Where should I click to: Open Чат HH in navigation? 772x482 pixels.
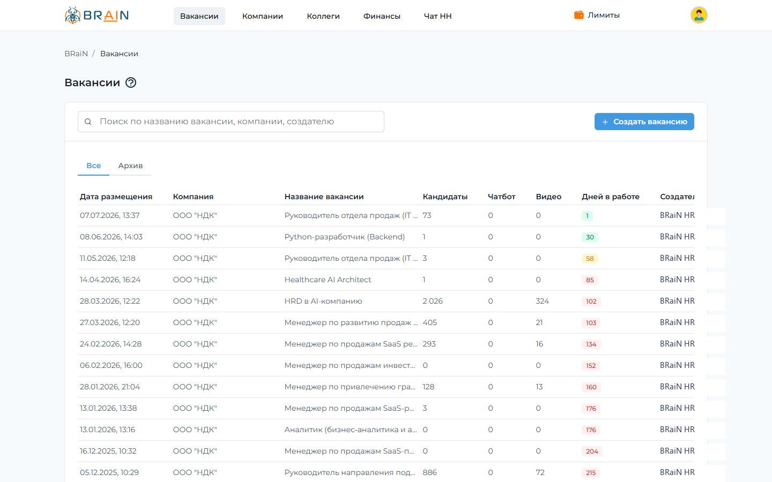tap(438, 16)
